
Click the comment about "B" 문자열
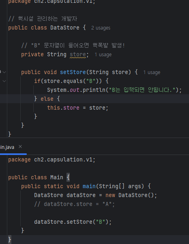[x=73, y=45]
